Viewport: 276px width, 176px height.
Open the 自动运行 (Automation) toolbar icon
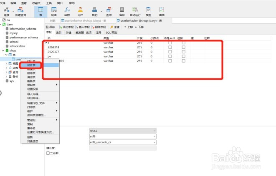pos(135,12)
